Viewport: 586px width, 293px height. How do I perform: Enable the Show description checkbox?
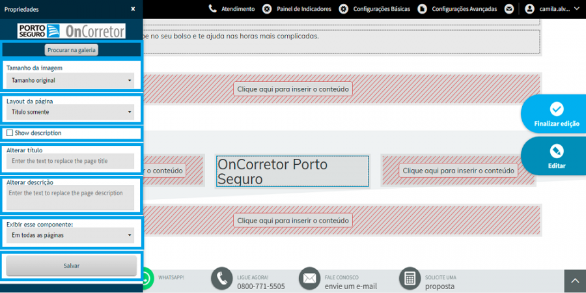click(x=10, y=133)
